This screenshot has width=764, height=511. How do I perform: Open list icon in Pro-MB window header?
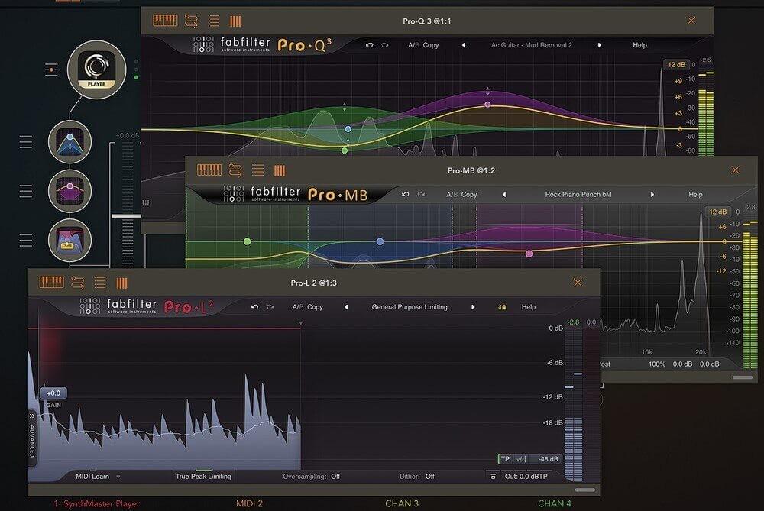point(257,170)
